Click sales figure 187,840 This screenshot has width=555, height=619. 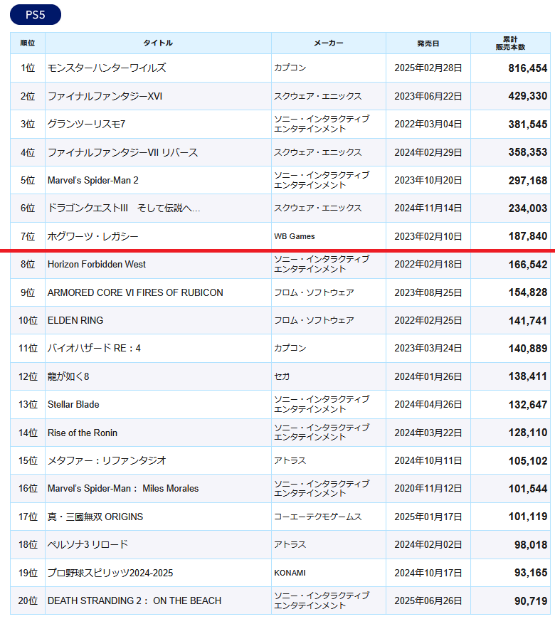[x=528, y=236]
